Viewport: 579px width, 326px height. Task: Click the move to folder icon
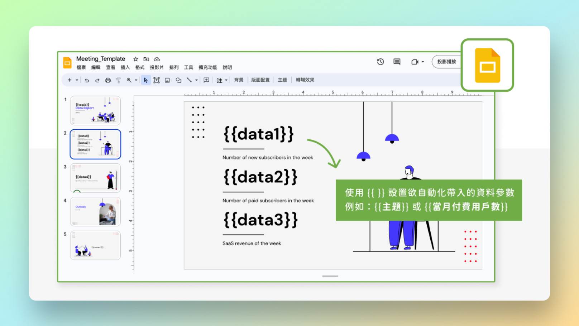tap(146, 59)
